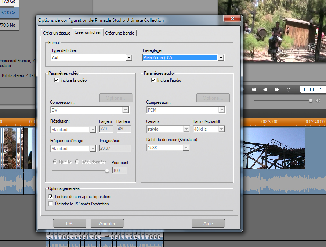Image resolution: width=326 pixels, height=247 pixels.
Task: Open the Type de fichier dropdown (AVI)
Action: (91, 58)
